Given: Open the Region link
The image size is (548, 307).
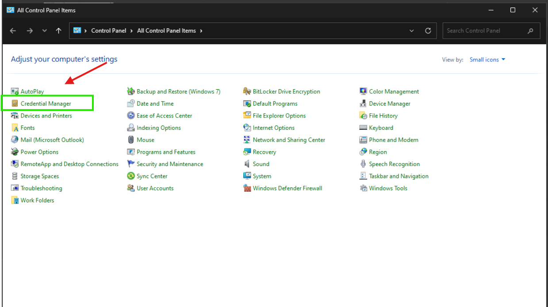Looking at the screenshot, I should [378, 152].
